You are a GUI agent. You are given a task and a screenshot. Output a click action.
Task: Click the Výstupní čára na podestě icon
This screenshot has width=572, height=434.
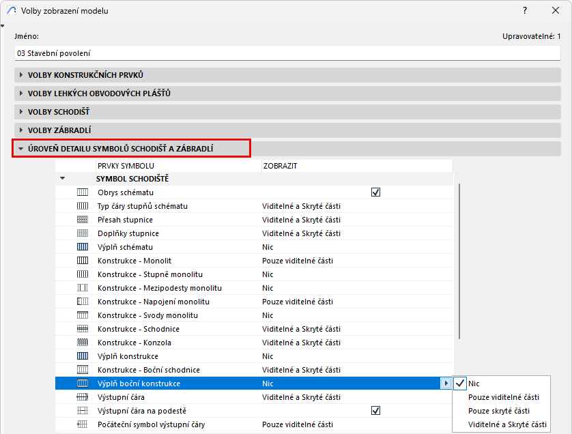pos(83,411)
